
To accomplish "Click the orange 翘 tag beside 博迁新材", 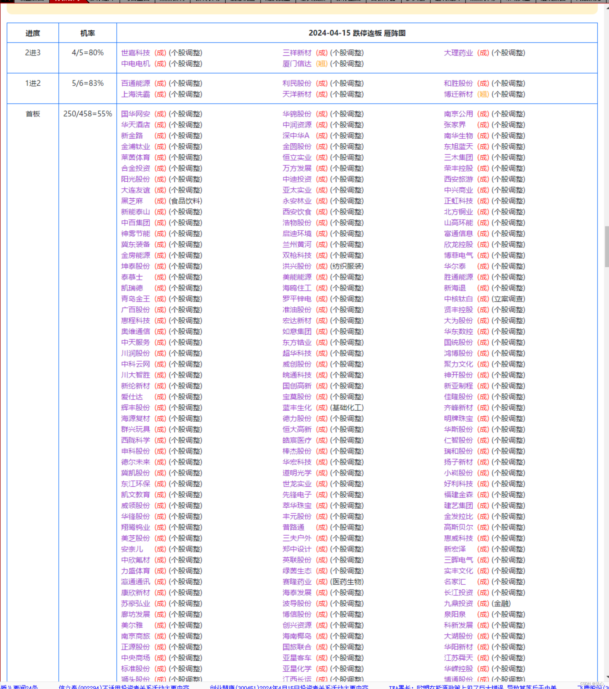I will click(483, 94).
